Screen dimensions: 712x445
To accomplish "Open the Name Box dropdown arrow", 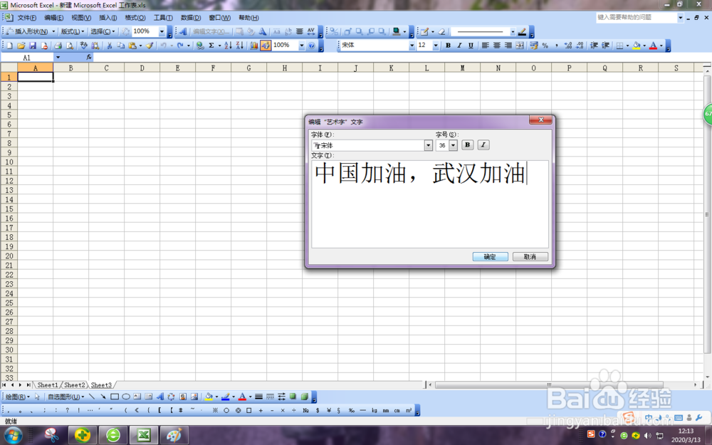I will (x=58, y=57).
